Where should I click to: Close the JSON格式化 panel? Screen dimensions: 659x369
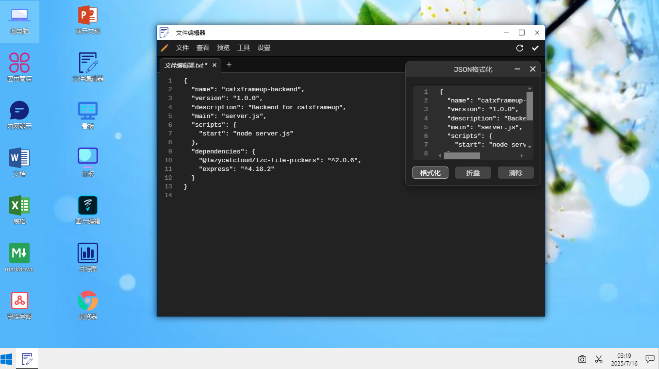pyautogui.click(x=533, y=69)
